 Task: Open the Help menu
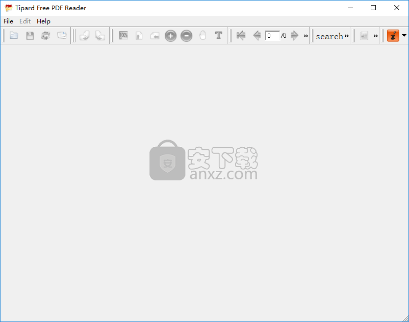point(43,21)
